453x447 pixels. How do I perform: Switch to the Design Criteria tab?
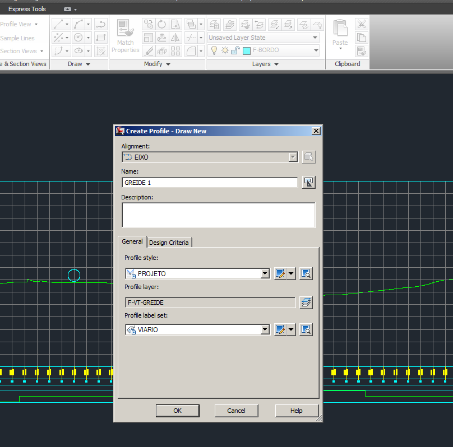[x=169, y=242]
